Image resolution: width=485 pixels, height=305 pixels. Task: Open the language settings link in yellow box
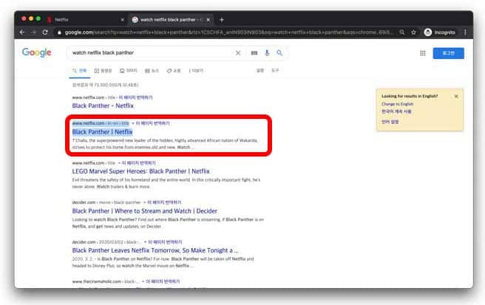tap(390, 122)
